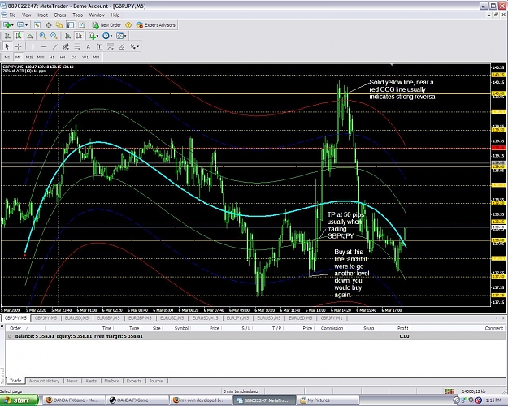508x406 pixels.
Task: Select the M15 timeframe
Action: 29,58
